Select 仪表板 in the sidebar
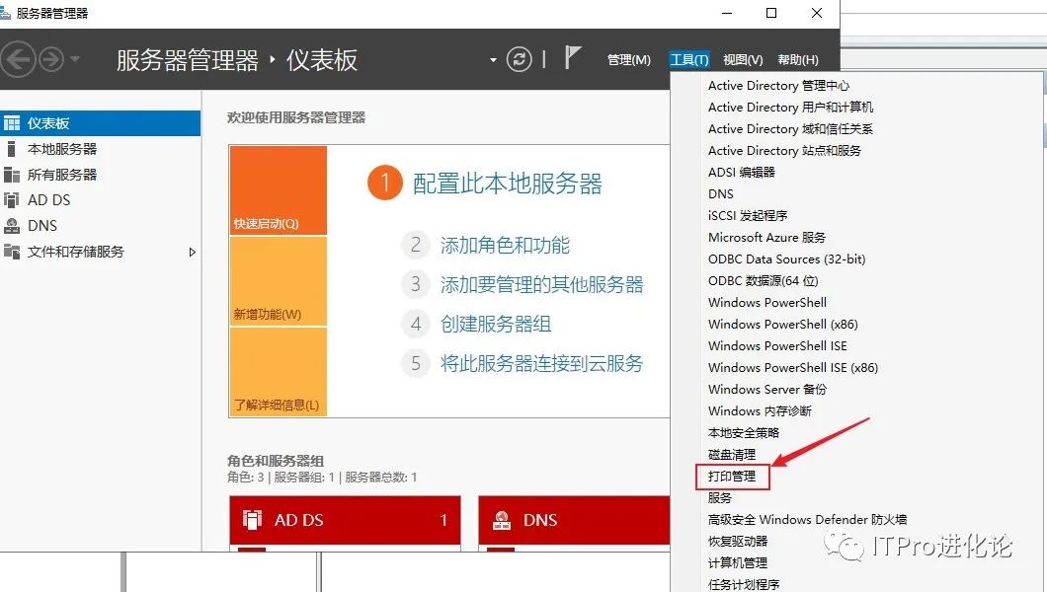This screenshot has width=1047, height=592. click(100, 123)
